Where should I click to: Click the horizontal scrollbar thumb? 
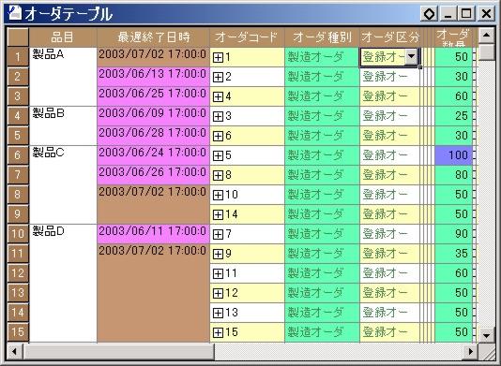point(119,351)
